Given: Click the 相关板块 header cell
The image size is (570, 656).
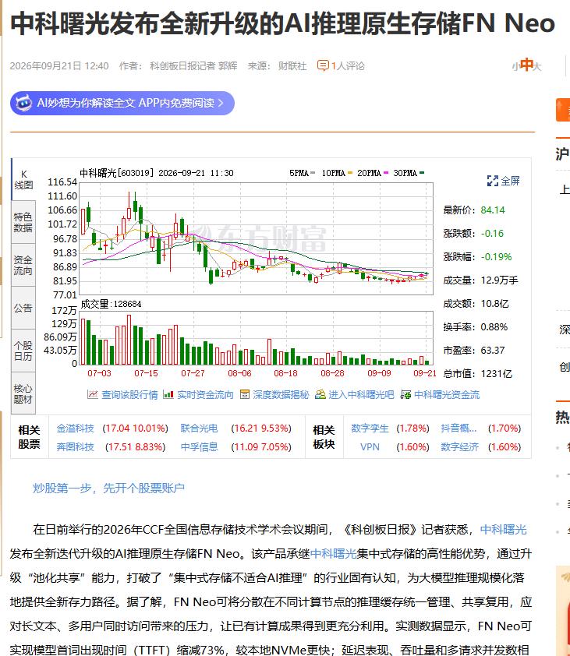Looking at the screenshot, I should coord(324,437).
